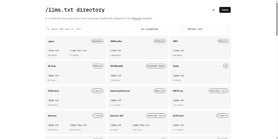Screen dimensions: 278x139
Task: Open the llms.txt standard link
Action: pos(136,18)
